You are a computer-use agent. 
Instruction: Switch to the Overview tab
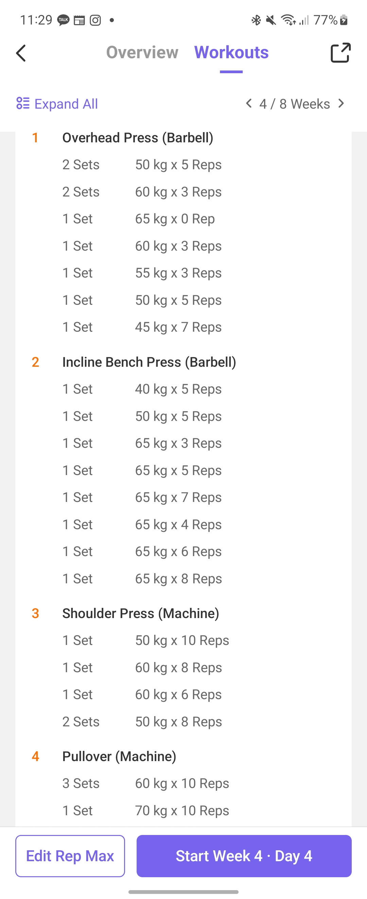coord(142,52)
